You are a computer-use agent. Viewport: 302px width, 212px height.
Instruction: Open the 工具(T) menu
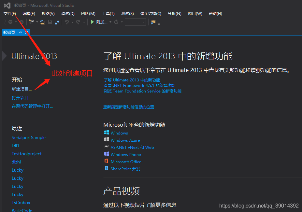[108, 14]
